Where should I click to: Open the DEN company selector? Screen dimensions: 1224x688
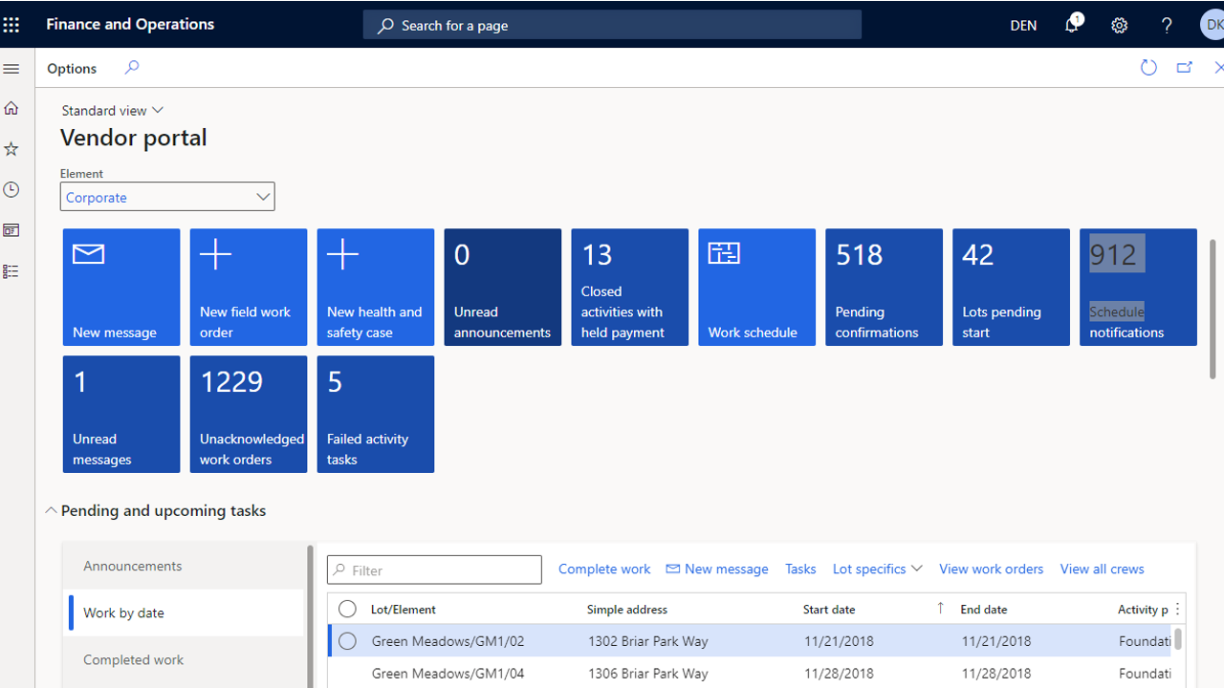pyautogui.click(x=1023, y=26)
